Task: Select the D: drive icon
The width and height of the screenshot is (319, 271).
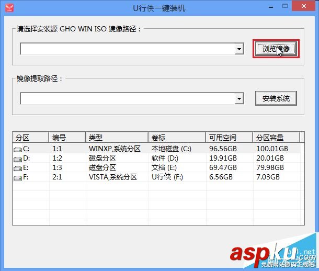Action: click(x=18, y=159)
